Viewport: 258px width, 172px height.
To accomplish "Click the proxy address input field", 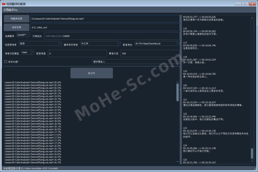I will point(111,36).
